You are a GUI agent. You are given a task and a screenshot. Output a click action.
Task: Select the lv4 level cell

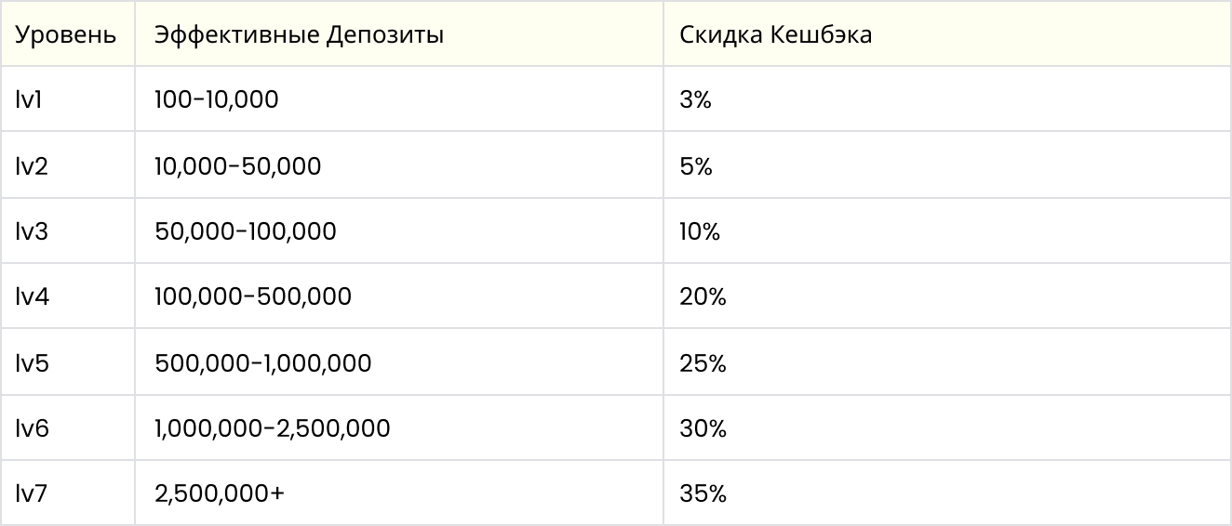[68, 296]
